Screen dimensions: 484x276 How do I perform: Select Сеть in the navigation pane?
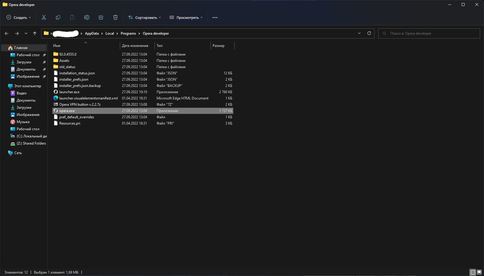pyautogui.click(x=18, y=153)
